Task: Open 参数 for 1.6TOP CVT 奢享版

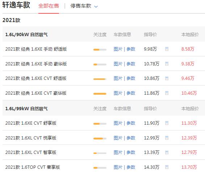Action: click(131, 167)
